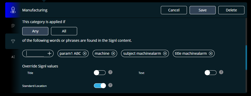
Task: Enable the Text override toggle
Action: click(210, 73)
